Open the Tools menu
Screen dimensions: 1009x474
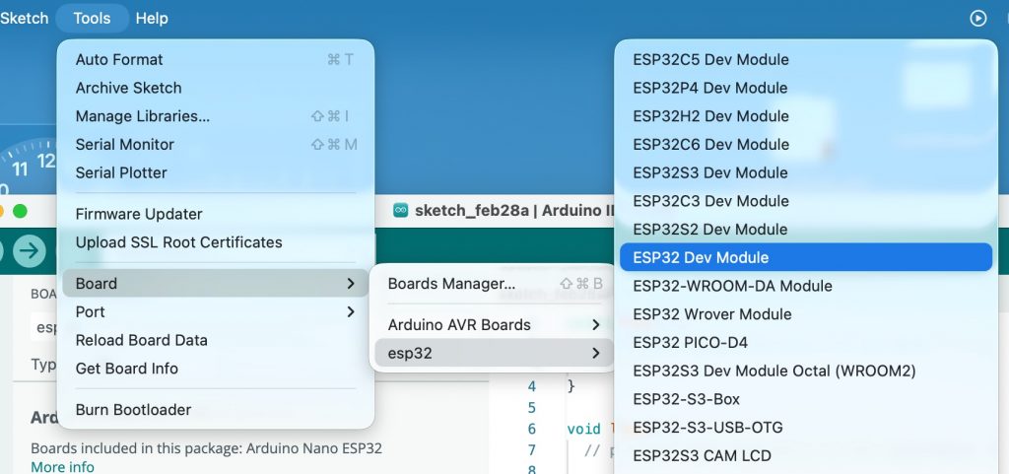(x=92, y=18)
